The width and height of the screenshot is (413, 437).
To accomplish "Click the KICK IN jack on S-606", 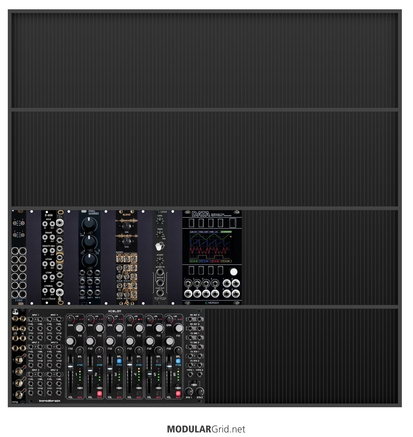I will point(45,224).
